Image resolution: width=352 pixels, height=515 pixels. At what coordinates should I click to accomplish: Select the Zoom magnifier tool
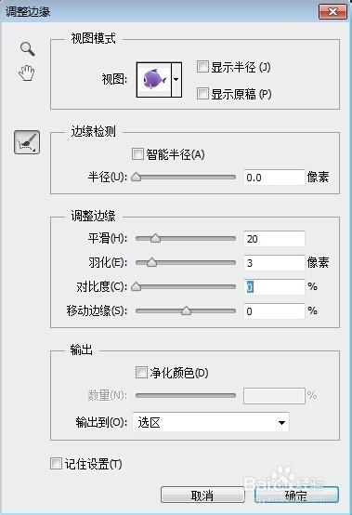click(x=27, y=48)
